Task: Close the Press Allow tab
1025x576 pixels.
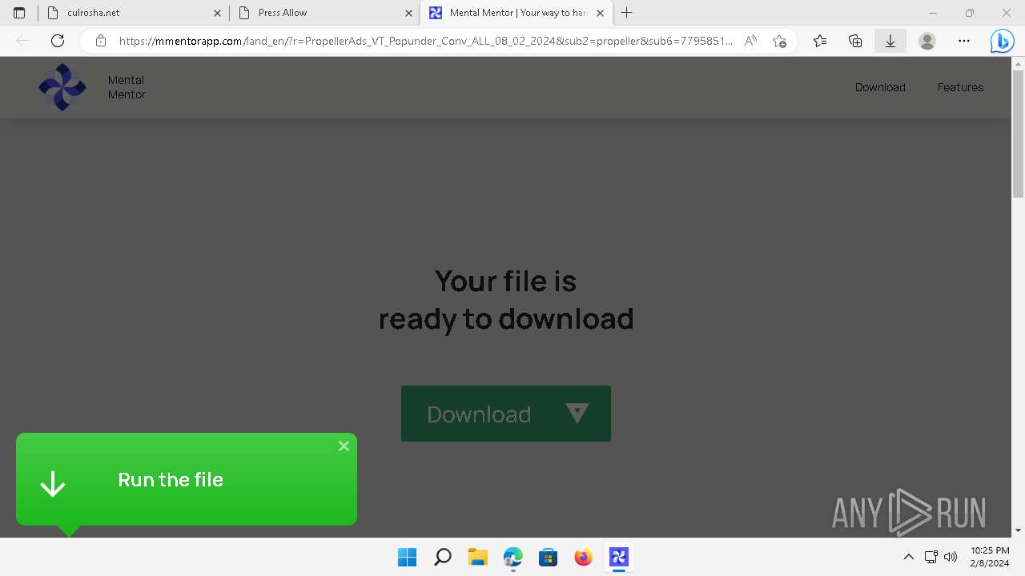Action: tap(409, 13)
